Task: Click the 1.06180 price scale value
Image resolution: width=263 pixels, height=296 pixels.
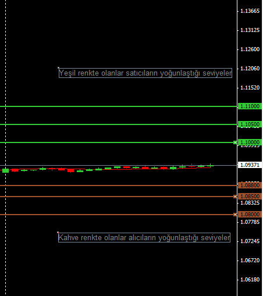Action: tap(250, 280)
